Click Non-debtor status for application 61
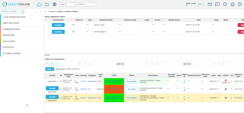This screenshot has height=113, width=244. coord(132,81)
